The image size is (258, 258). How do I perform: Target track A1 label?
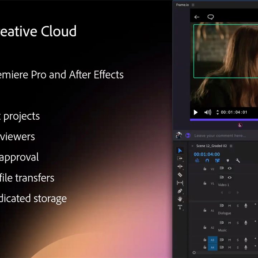coord(212,210)
